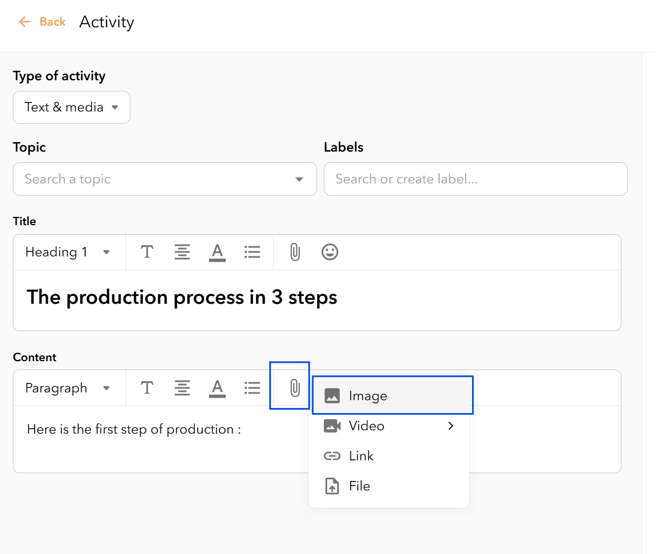This screenshot has width=656, height=554.
Task: Click the bulleted list icon in Content toolbar
Action: (252, 388)
